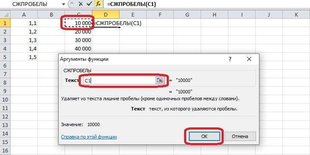
Task: Click the Отмена button
Action: (240, 136)
